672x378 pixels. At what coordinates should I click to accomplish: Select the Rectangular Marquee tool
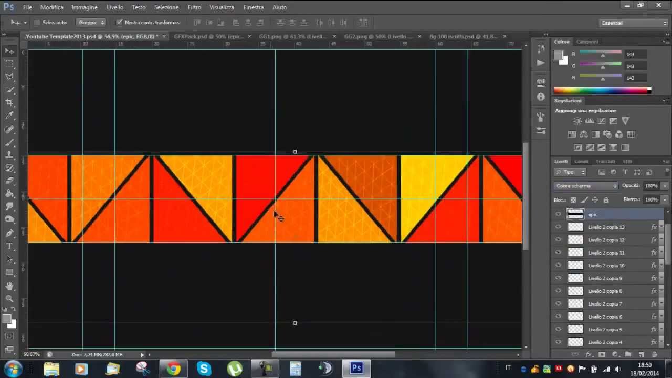(9, 64)
